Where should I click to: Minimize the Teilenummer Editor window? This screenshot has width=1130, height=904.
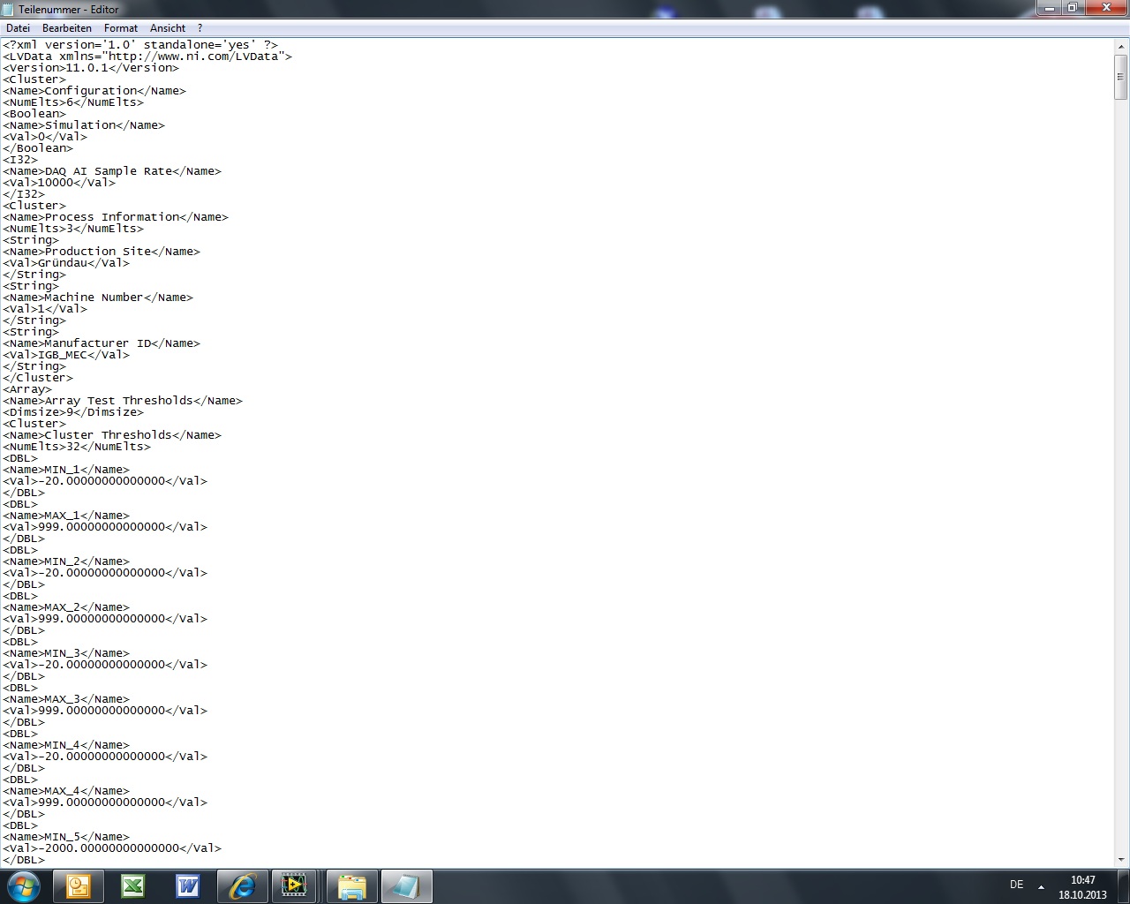coord(1049,8)
